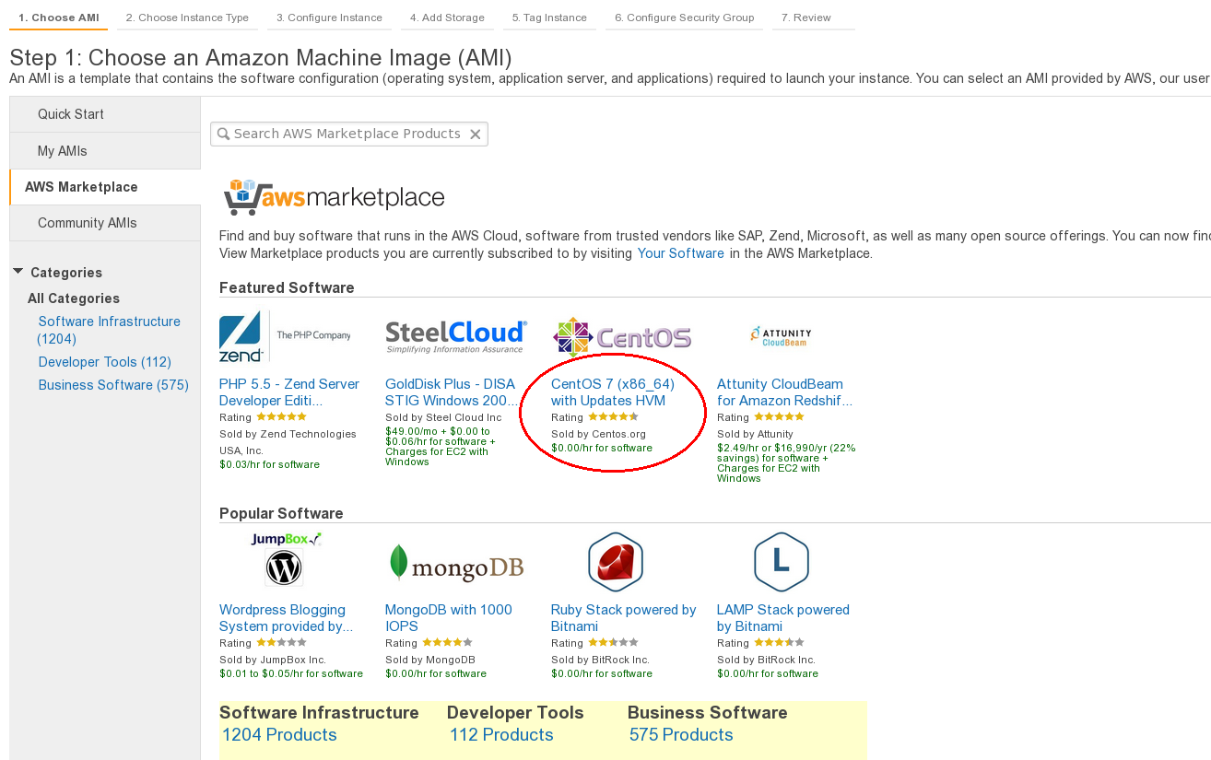Screen dimensions: 1211x760
Task: Open Wordpress Blogging System link
Action: (x=287, y=618)
